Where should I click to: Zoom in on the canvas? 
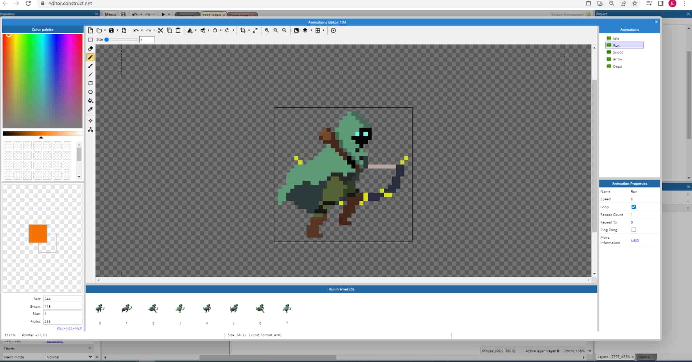[x=267, y=30]
